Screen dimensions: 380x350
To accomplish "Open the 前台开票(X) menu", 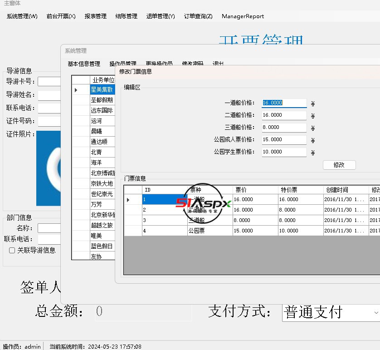I will coord(61,16).
